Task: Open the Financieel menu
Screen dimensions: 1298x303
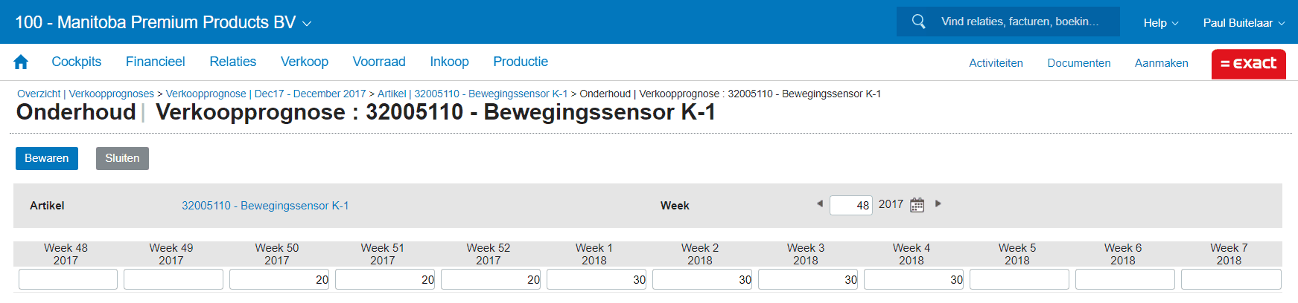Action: (x=155, y=62)
